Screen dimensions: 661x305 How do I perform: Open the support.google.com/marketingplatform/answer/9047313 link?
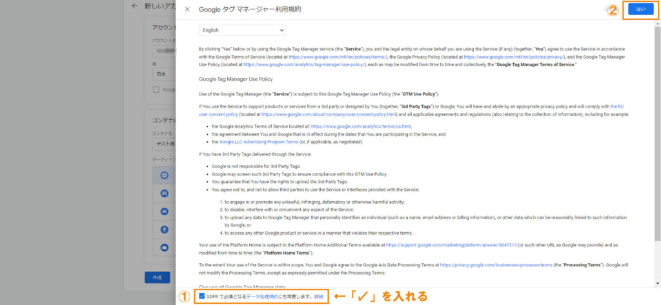[451, 245]
